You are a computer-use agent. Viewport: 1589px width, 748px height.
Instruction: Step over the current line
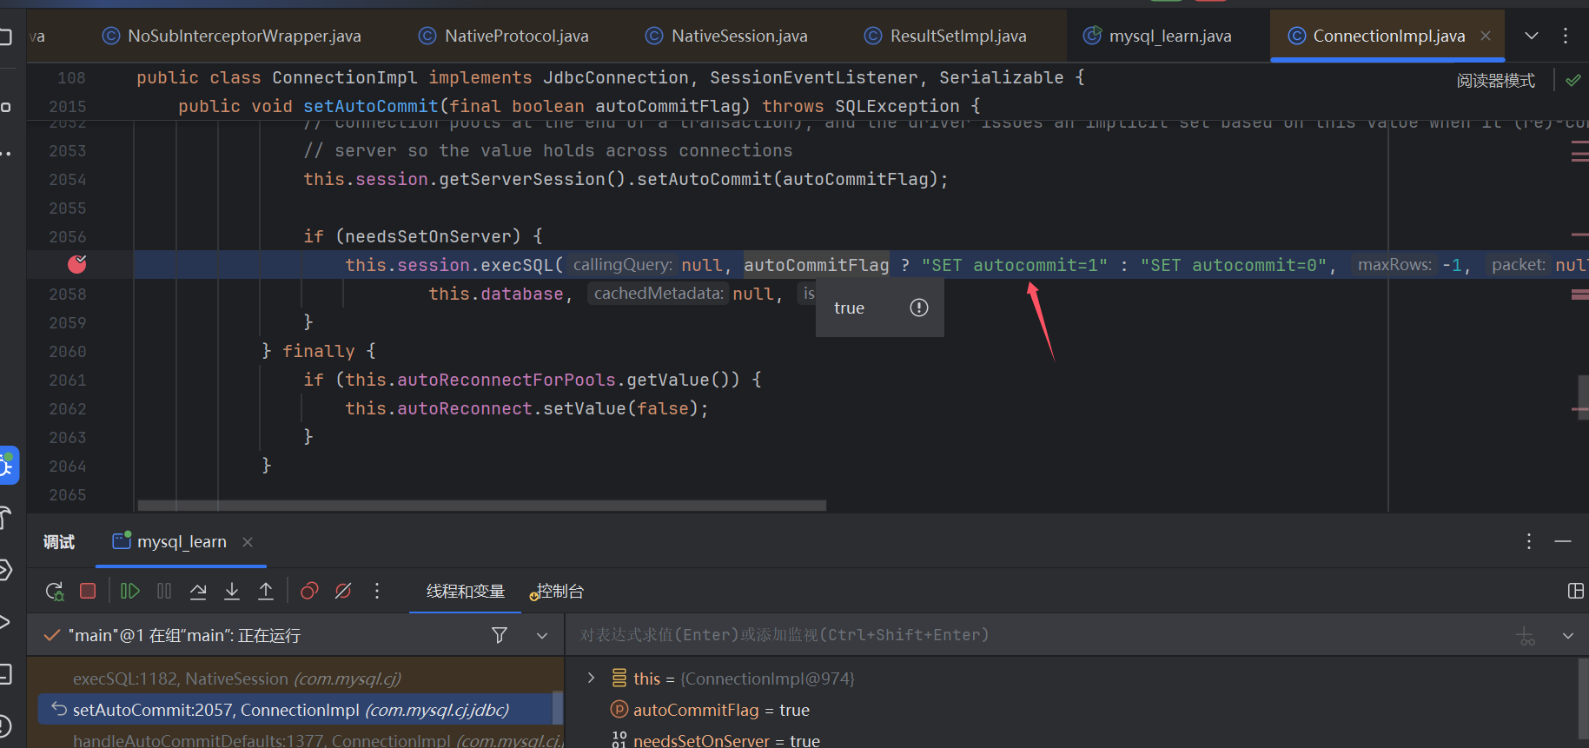[x=198, y=592]
